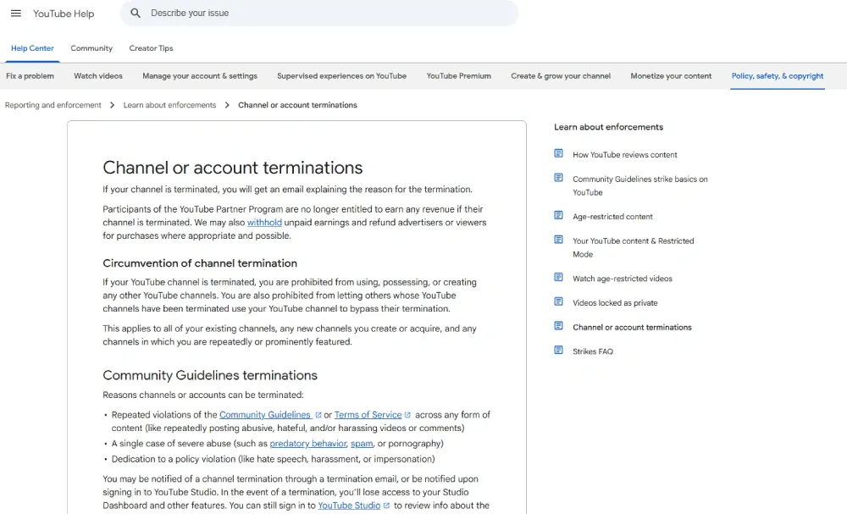
Task: Follow the withhold link
Action: pyautogui.click(x=264, y=223)
